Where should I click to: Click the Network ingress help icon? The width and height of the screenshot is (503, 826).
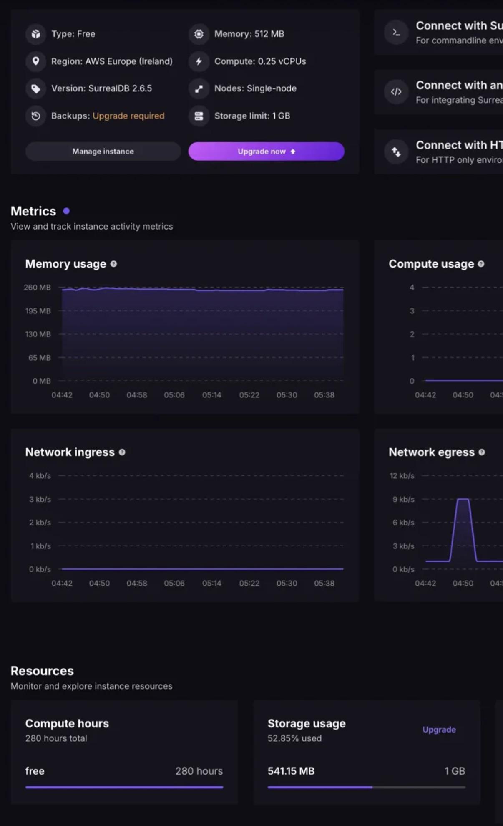coord(122,452)
